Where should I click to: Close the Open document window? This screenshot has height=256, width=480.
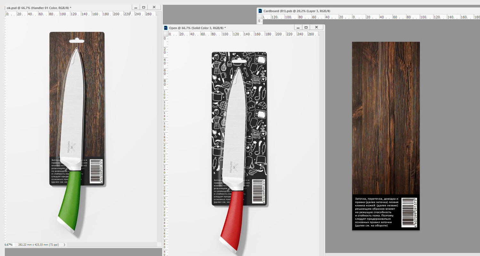click(316, 27)
